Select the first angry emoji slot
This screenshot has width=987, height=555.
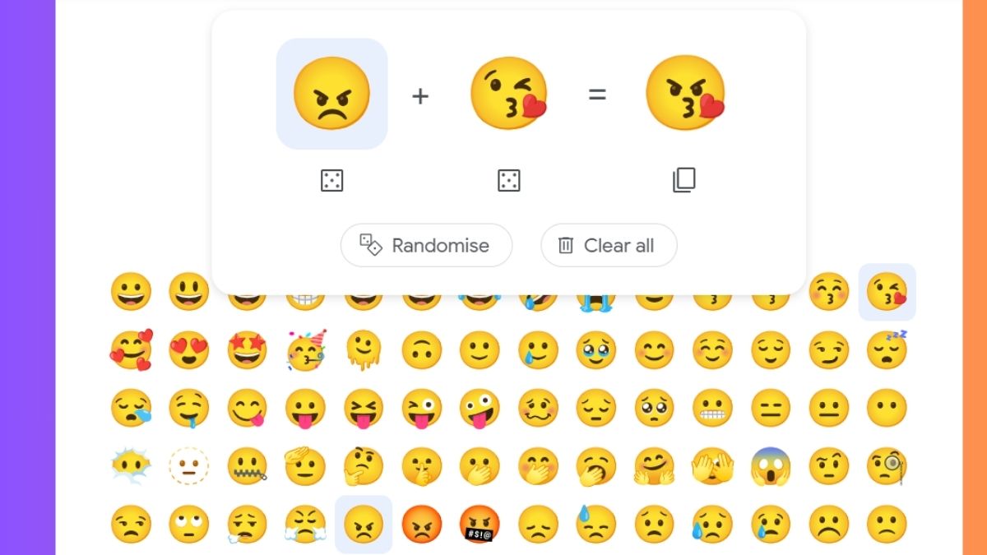point(331,94)
